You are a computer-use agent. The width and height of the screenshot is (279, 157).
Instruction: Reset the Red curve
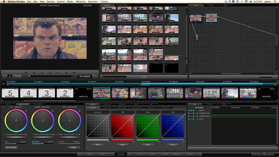click(123, 145)
